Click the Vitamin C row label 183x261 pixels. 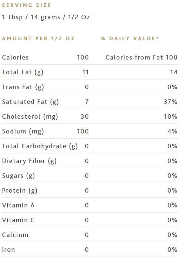coord(18,220)
